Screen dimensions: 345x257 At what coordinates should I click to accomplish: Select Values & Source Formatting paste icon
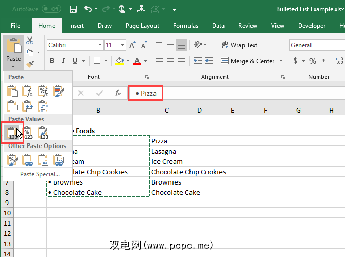43,133
